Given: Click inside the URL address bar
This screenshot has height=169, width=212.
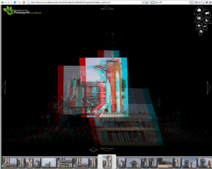Looking at the screenshot, I should pos(84,2).
